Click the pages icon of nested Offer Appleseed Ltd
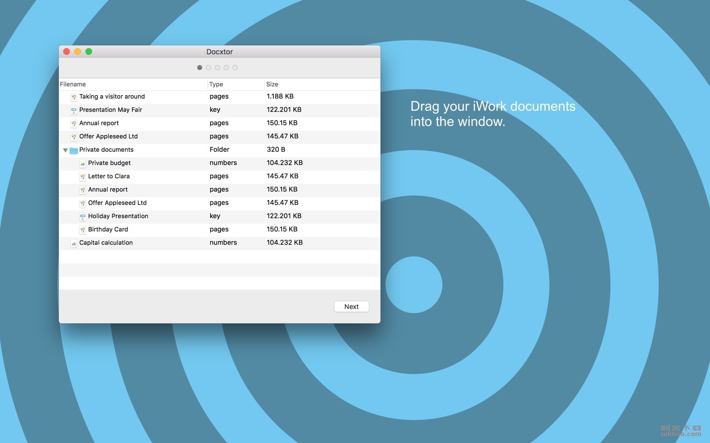This screenshot has height=443, width=710. (x=83, y=204)
